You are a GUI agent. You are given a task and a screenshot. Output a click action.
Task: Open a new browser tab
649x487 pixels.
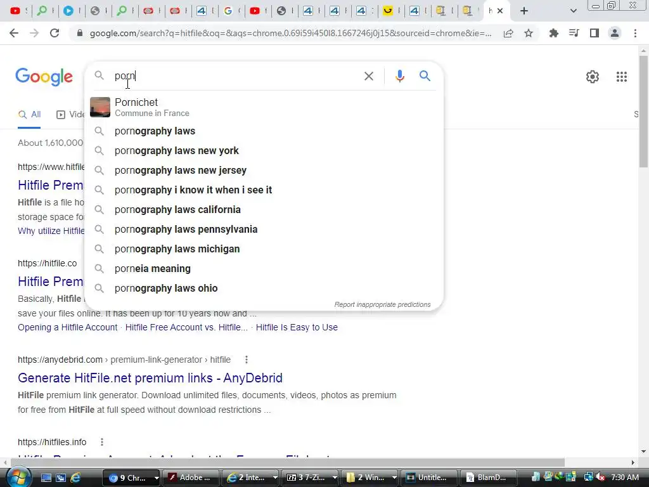(x=524, y=11)
